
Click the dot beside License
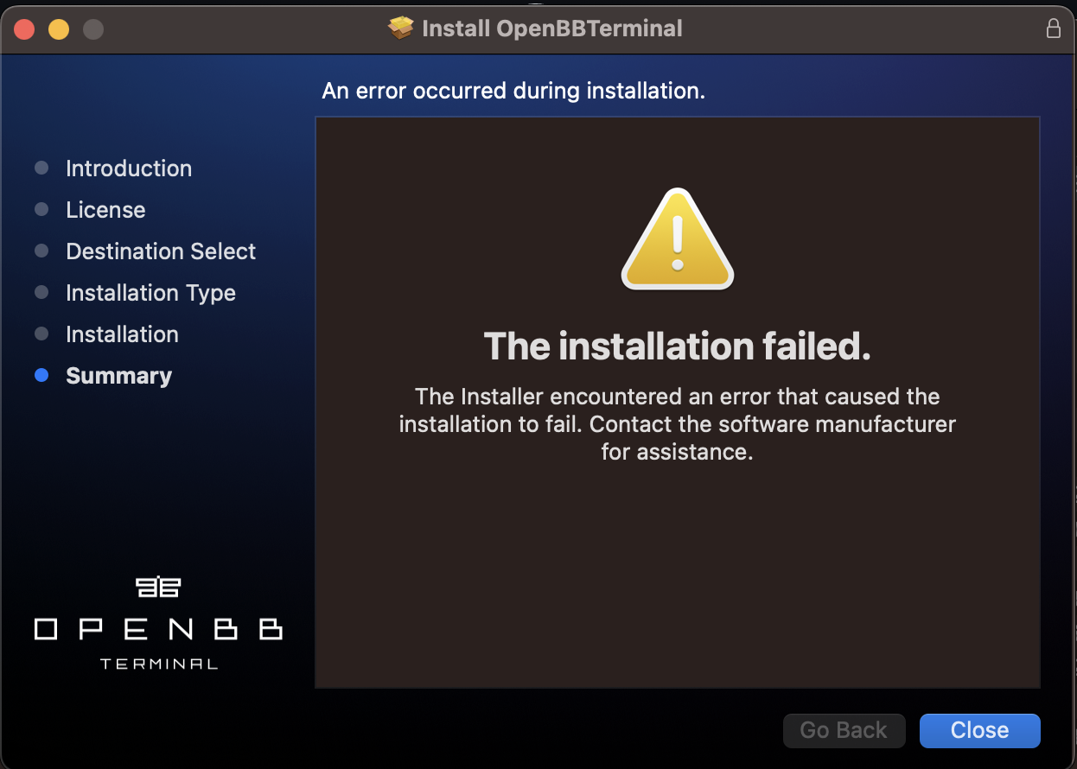click(41, 209)
